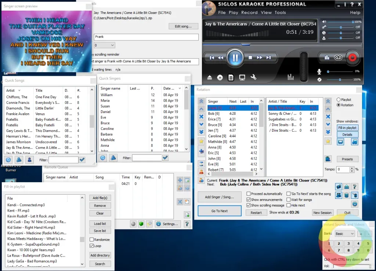Click the refresh icon in Quick Songs
The width and height of the screenshot is (376, 271).
pos(8,160)
